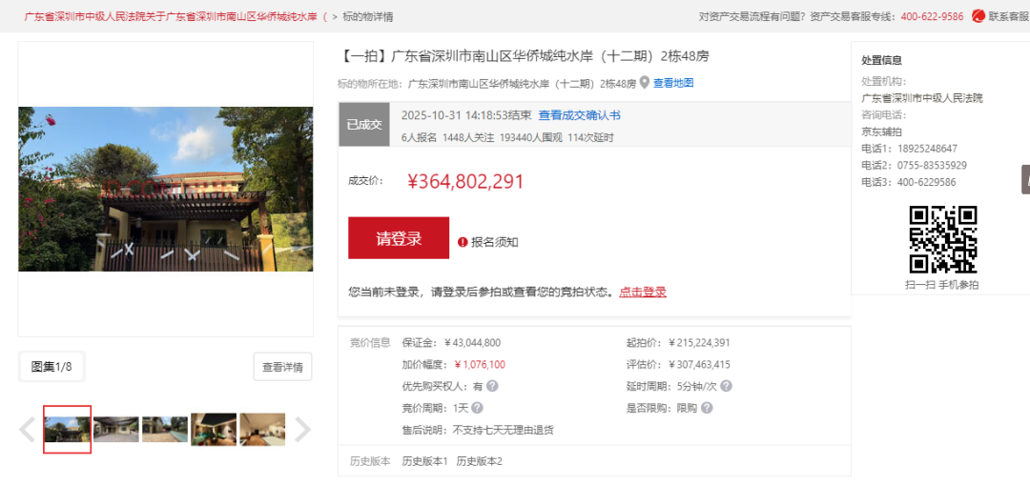1030x485 pixels.
Task: Go to previous thumbnail with left arrow
Action: click(x=28, y=430)
